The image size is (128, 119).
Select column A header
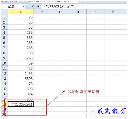[x=21, y=12]
